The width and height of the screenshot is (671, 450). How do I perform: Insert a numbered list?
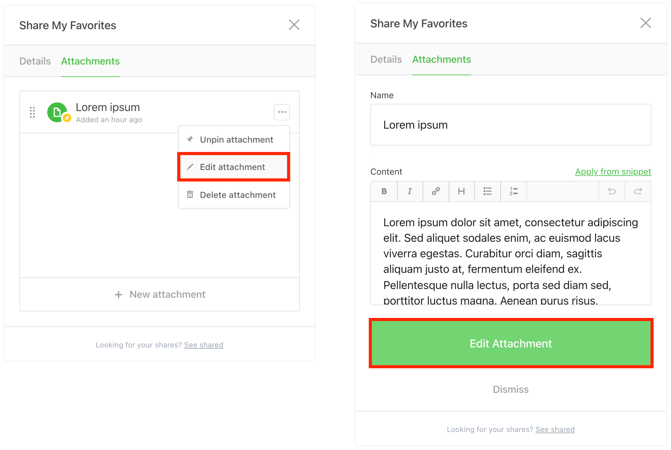[x=513, y=191]
